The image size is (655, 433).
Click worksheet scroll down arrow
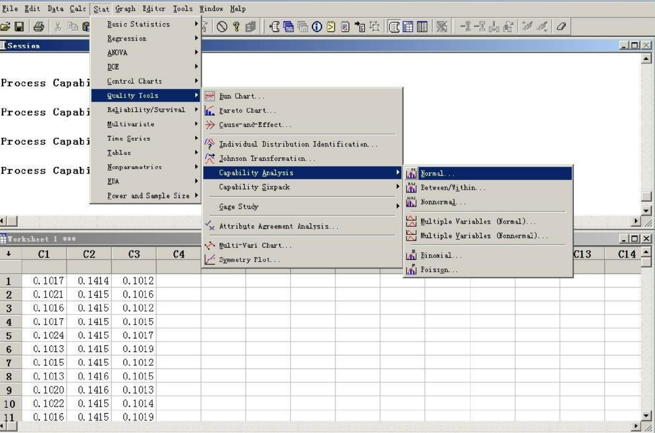click(647, 416)
